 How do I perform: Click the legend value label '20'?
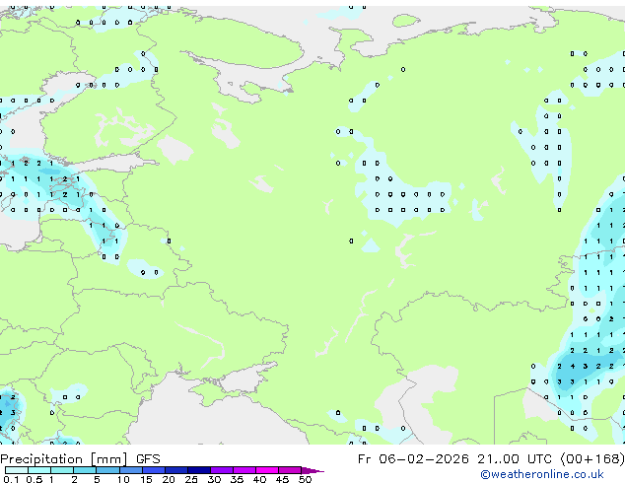tap(169, 479)
